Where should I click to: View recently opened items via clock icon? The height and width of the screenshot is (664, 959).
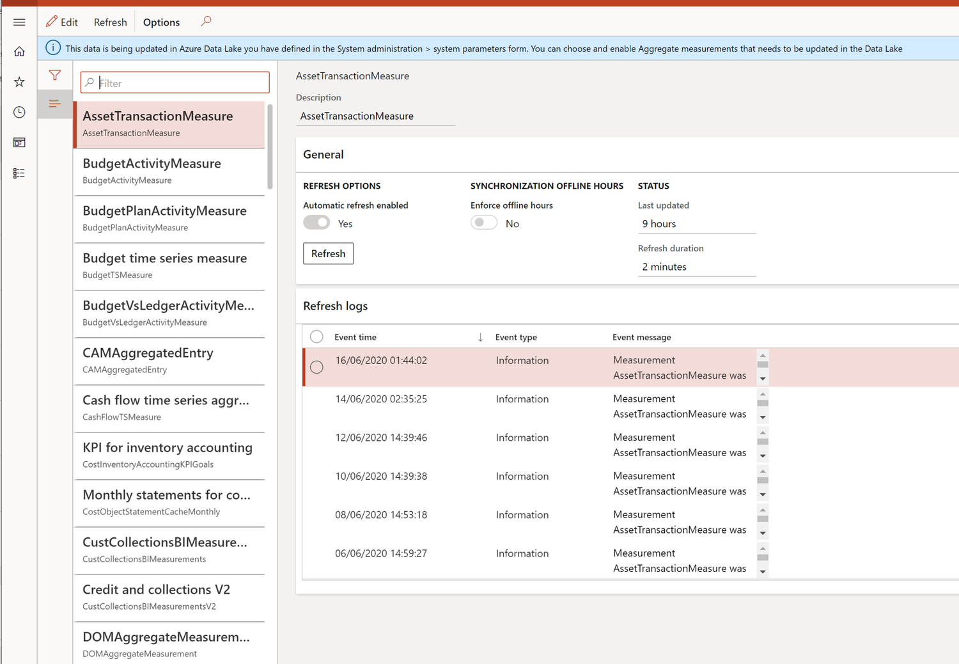[x=19, y=112]
